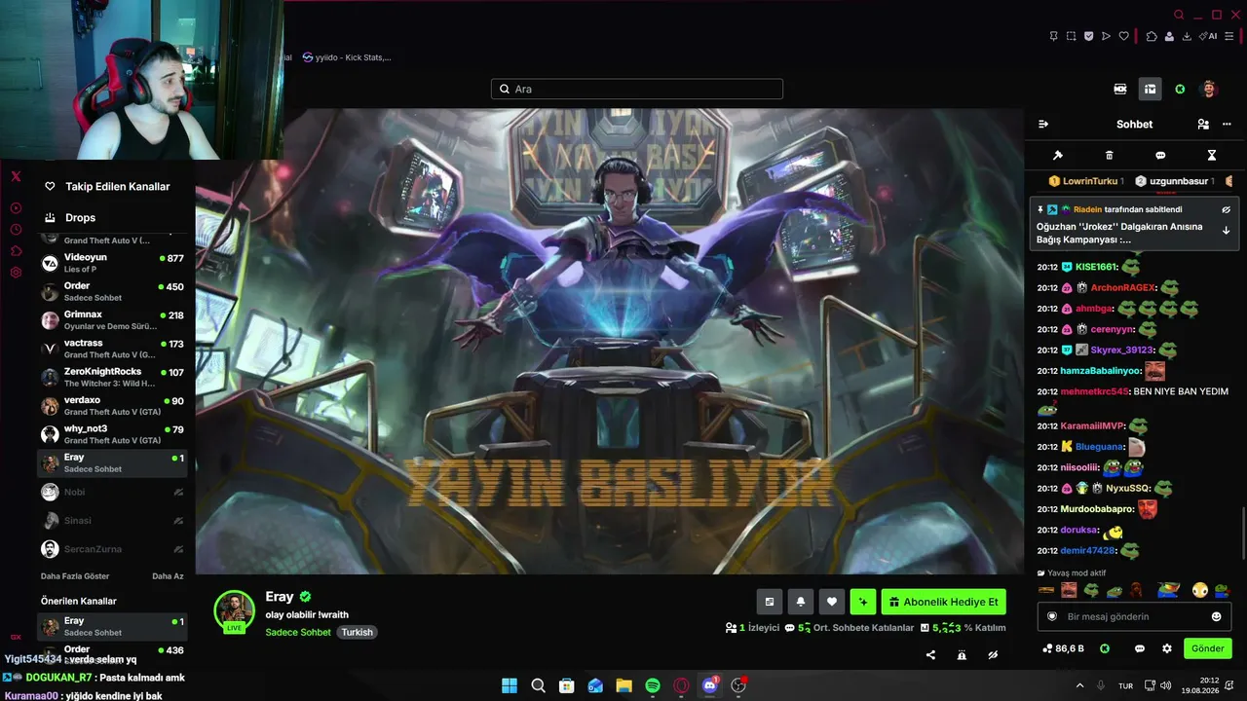Select the offline SercanZurna channel
This screenshot has height=701, width=1247.
pyautogui.click(x=113, y=549)
